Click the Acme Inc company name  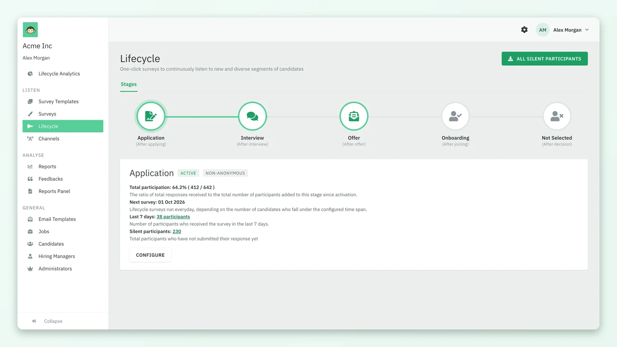pyautogui.click(x=37, y=46)
